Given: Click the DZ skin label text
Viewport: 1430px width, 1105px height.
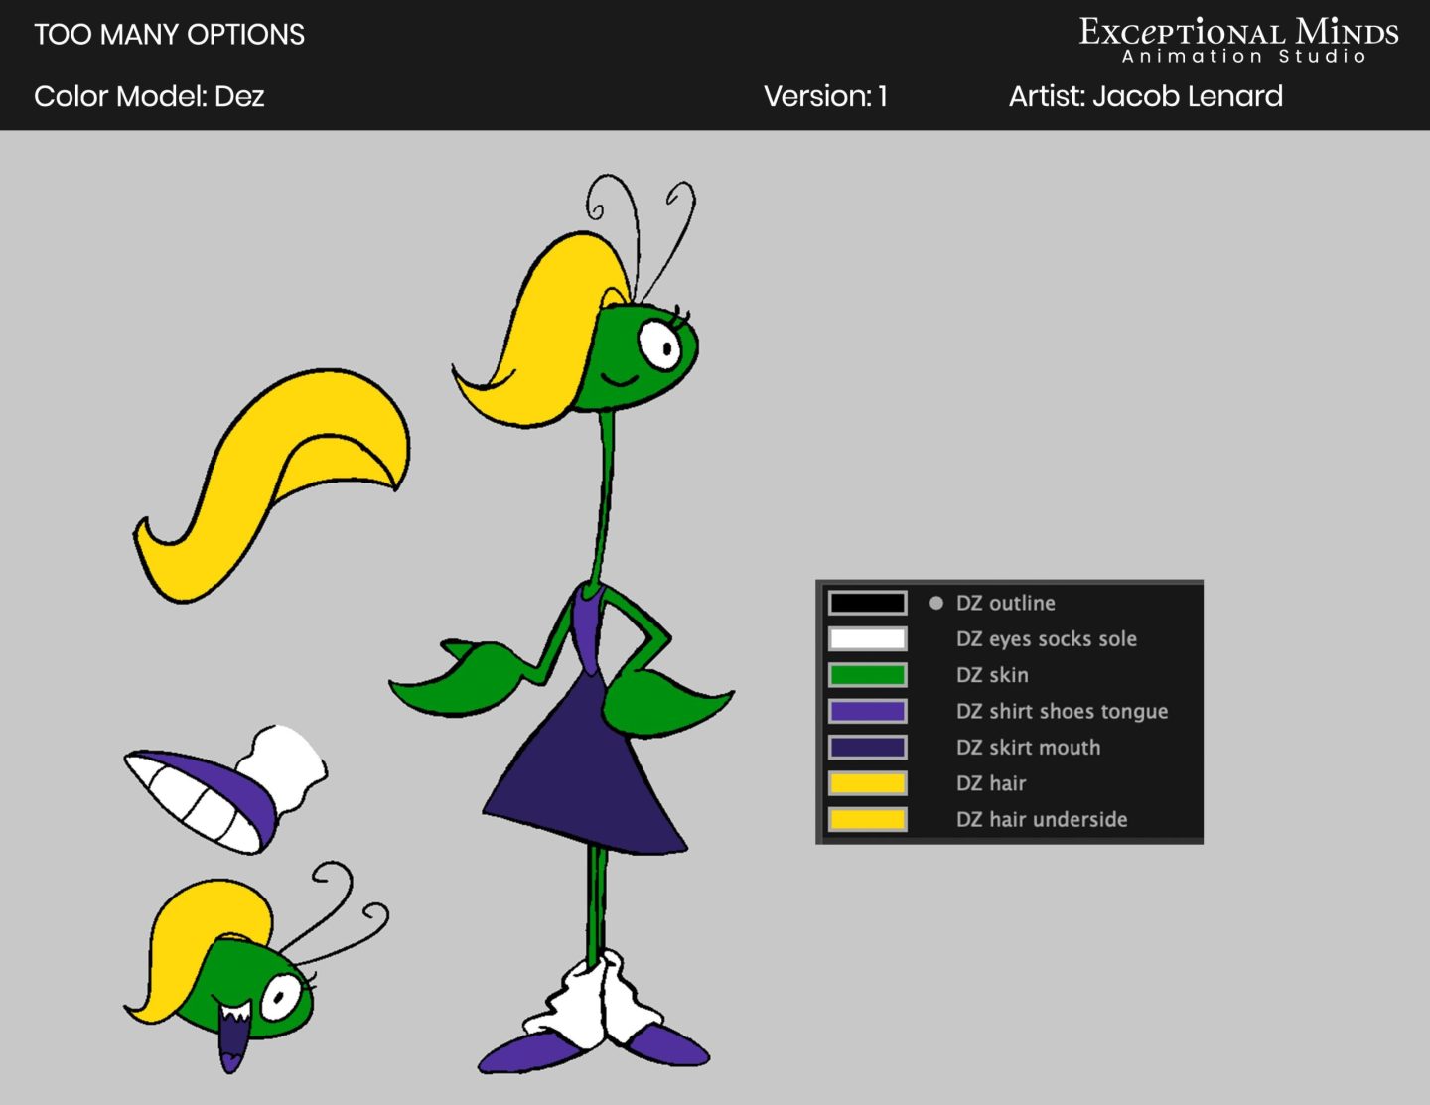Looking at the screenshot, I should [993, 674].
